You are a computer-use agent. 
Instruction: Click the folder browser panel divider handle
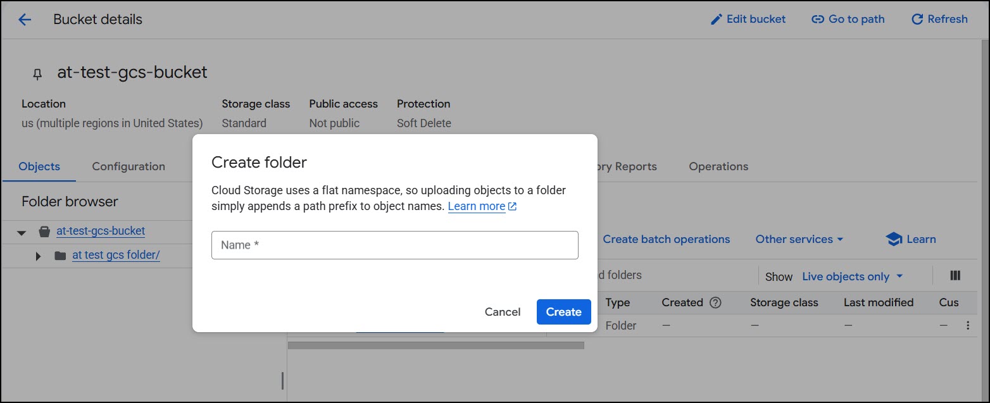pyautogui.click(x=282, y=380)
